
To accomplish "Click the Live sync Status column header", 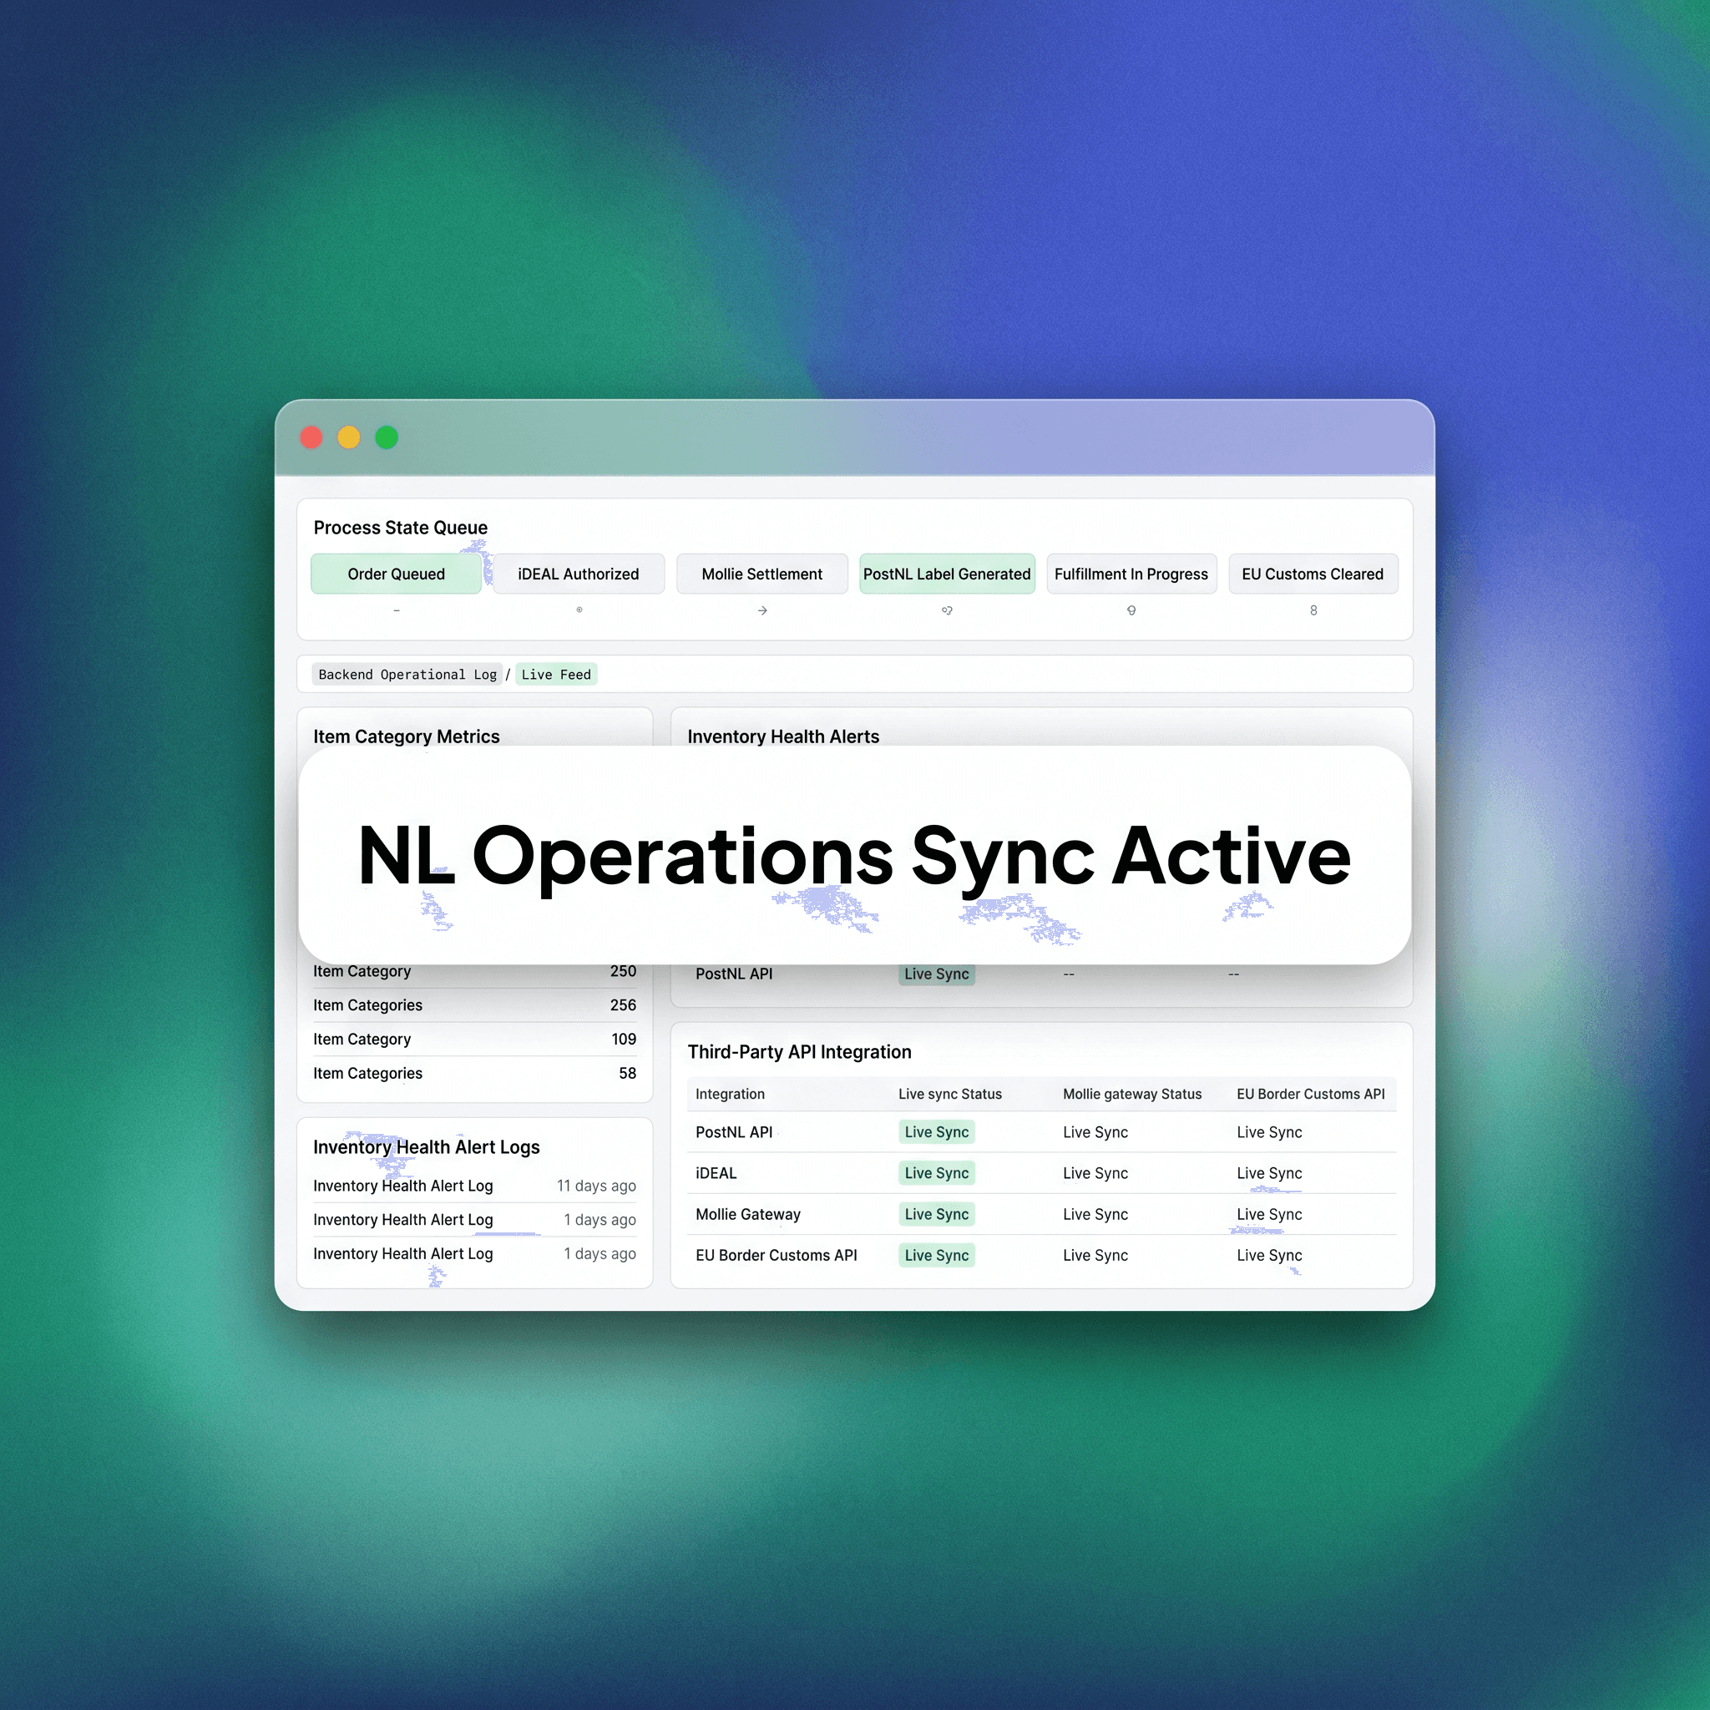I will tap(949, 1094).
